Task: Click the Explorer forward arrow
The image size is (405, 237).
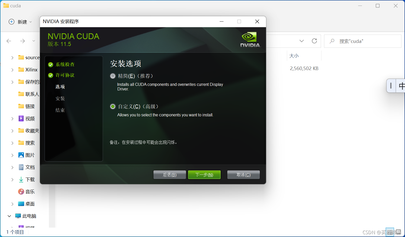Action: pos(23,41)
